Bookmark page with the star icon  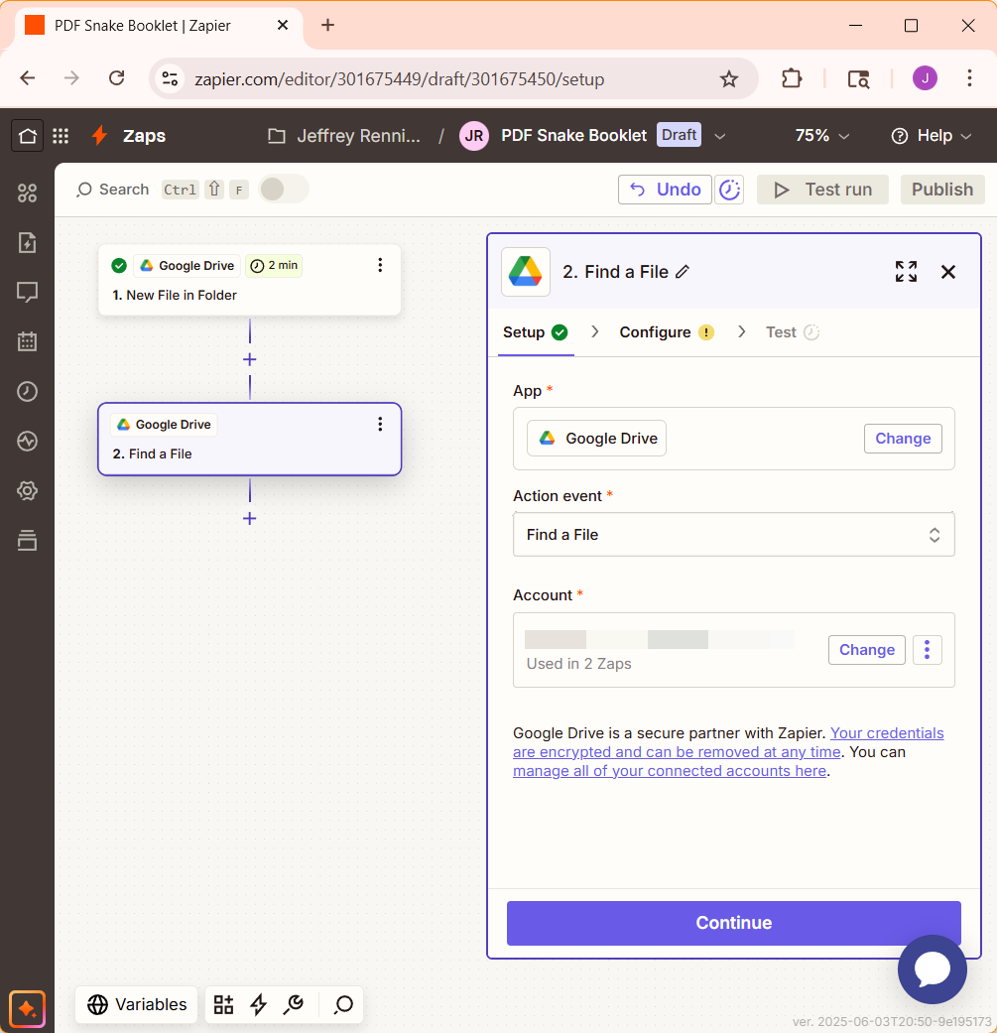[x=728, y=79]
